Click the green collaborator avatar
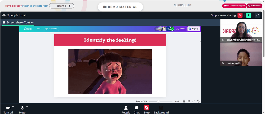 (x=172, y=29)
